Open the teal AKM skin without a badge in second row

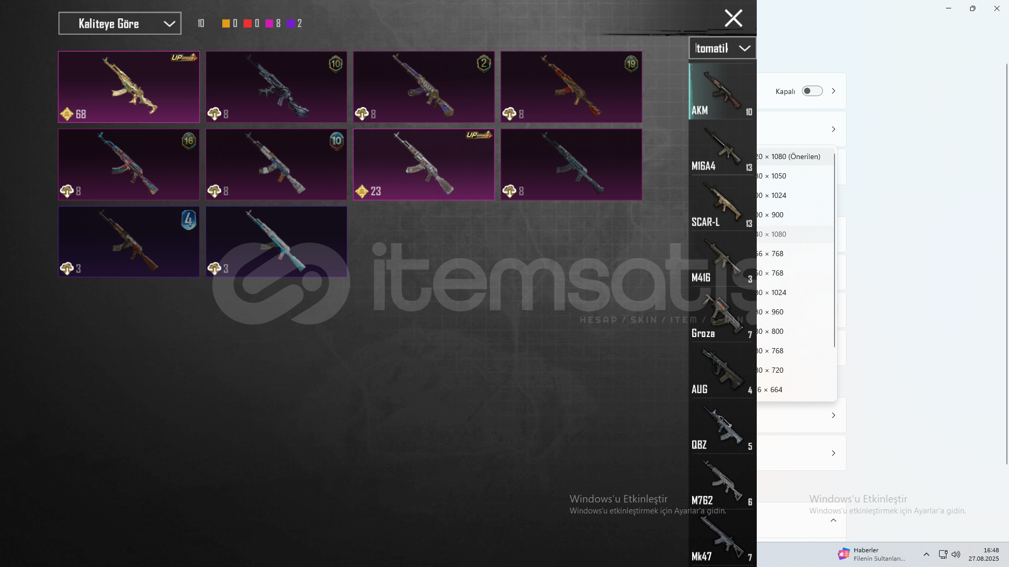(571, 164)
